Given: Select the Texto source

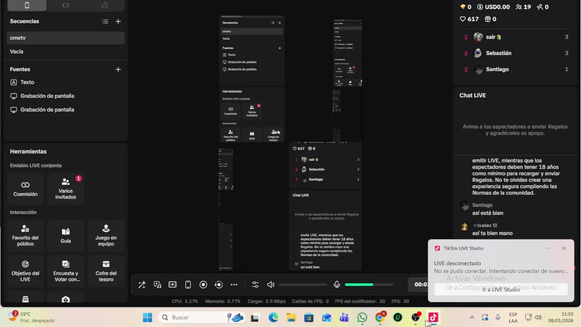Looking at the screenshot, I should (66, 82).
